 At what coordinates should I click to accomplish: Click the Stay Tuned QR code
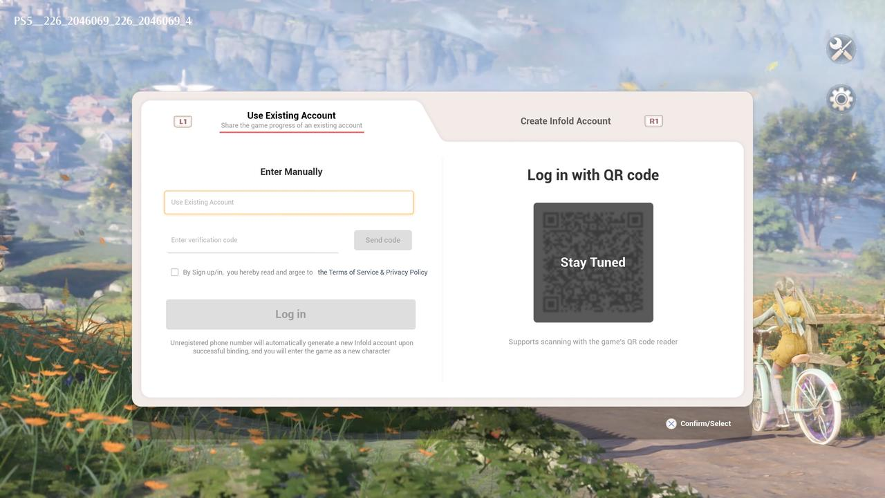pyautogui.click(x=593, y=262)
